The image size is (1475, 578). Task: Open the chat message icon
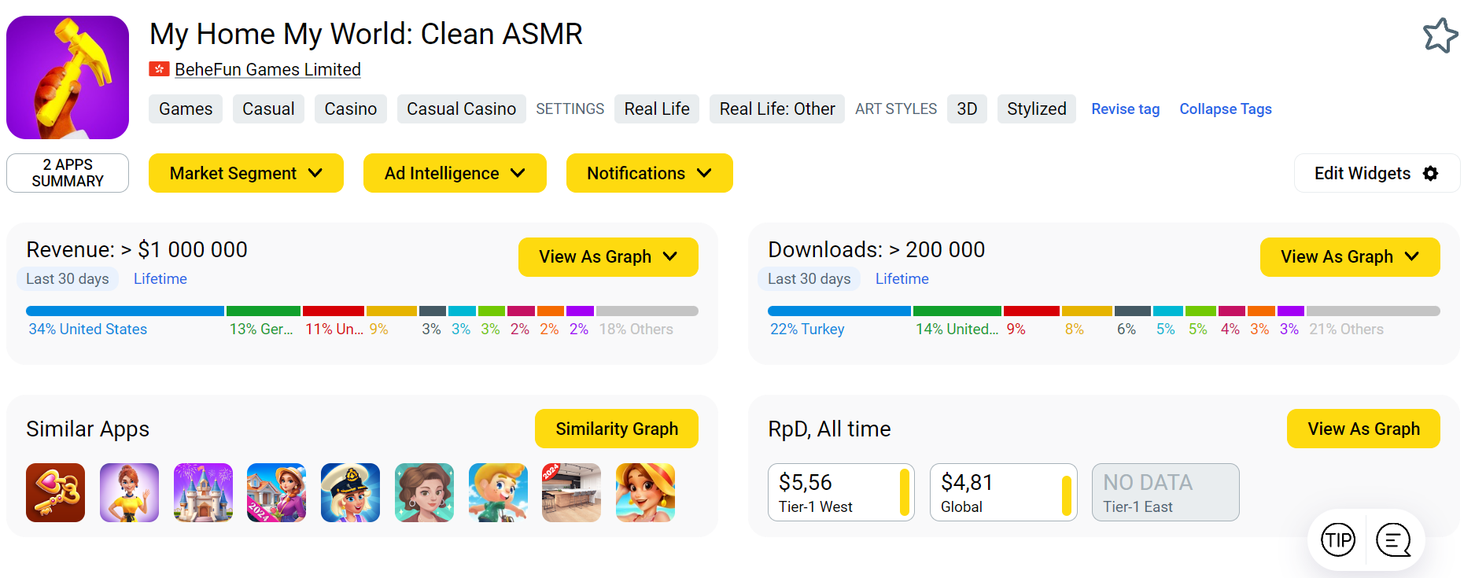point(1393,540)
